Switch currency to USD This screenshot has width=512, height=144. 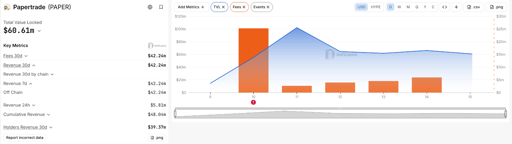(x=361, y=7)
